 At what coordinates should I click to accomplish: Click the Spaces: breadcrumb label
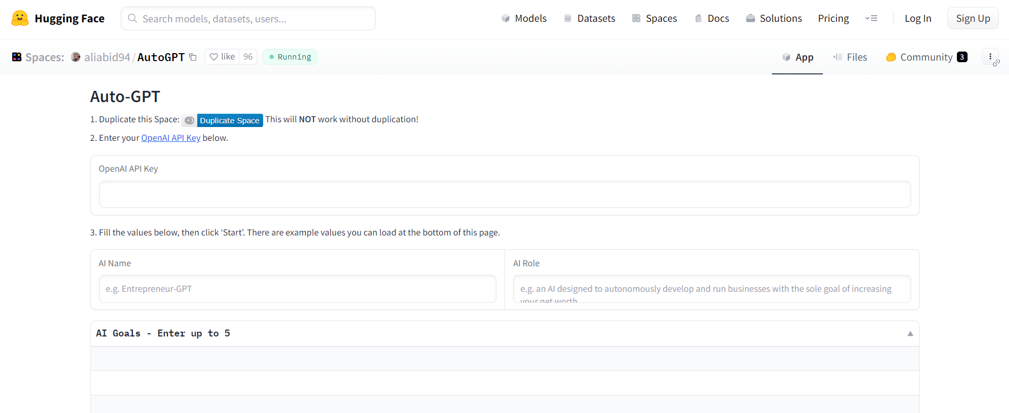tap(45, 57)
